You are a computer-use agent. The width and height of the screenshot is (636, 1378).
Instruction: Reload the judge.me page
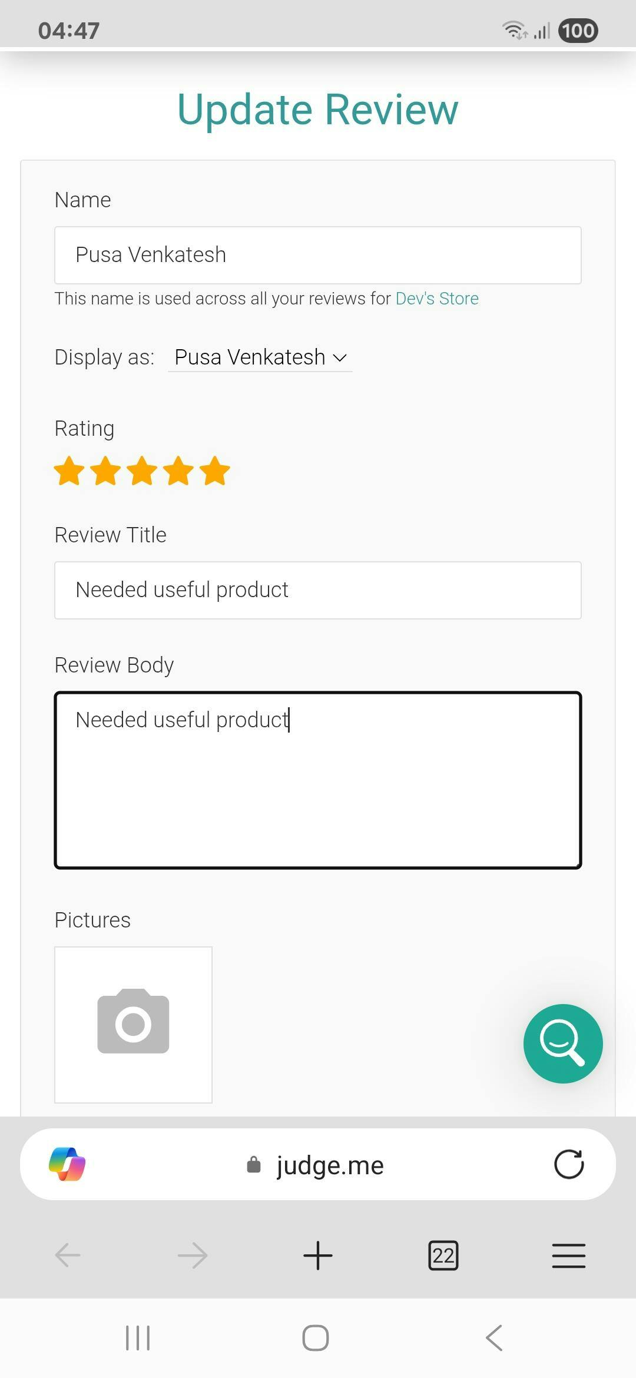(568, 1164)
